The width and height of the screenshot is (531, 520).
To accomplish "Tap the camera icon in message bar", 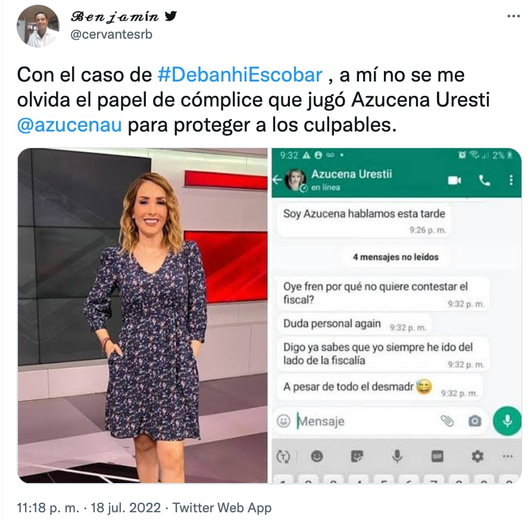I will (475, 421).
